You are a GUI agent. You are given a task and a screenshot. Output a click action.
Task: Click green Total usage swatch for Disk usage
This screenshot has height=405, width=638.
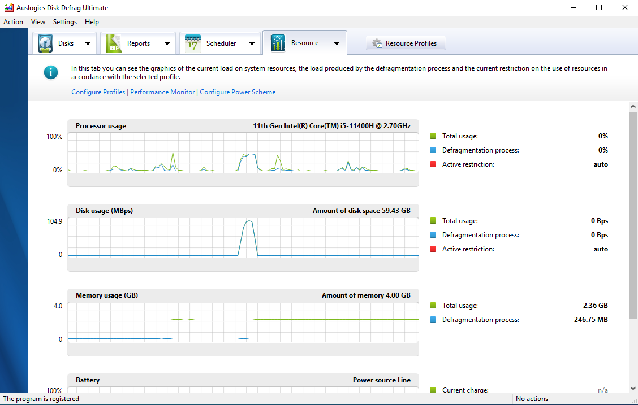(x=433, y=221)
